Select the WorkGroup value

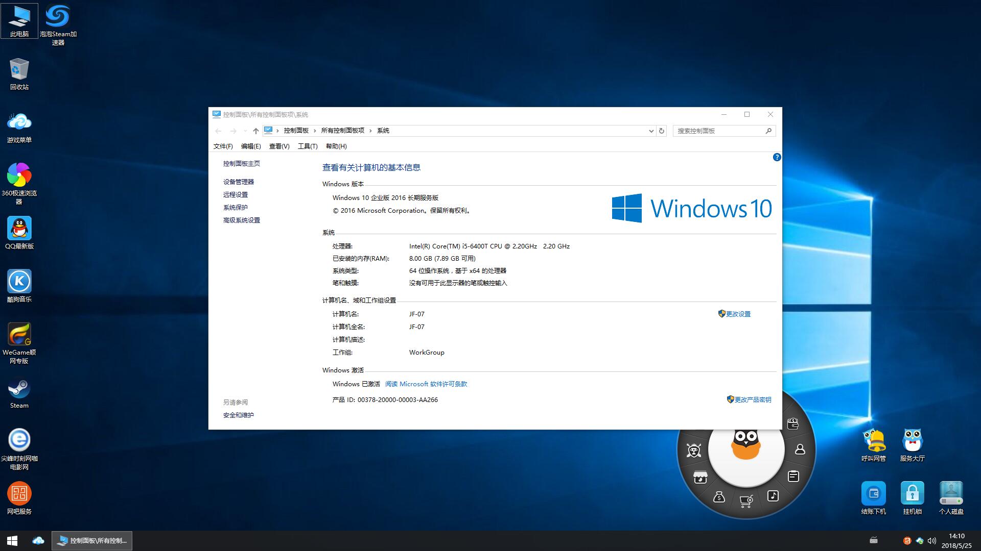point(427,353)
